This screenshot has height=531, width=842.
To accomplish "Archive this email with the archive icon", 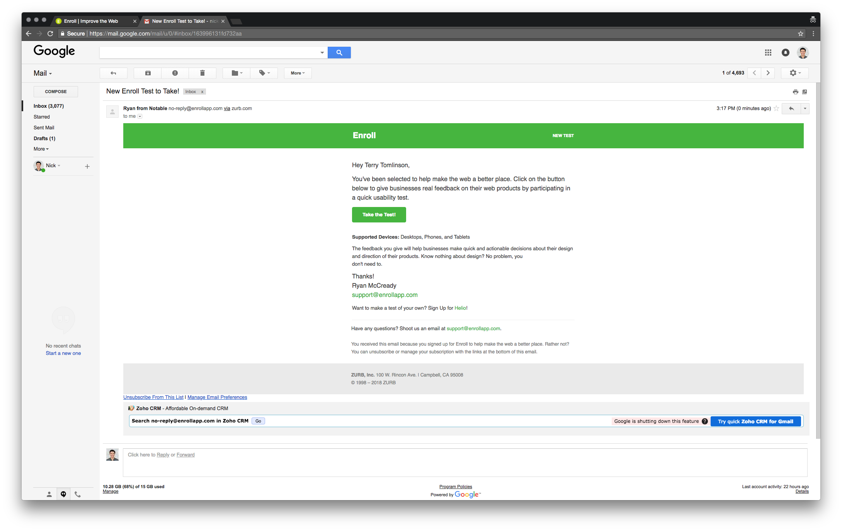I will pyautogui.click(x=148, y=73).
